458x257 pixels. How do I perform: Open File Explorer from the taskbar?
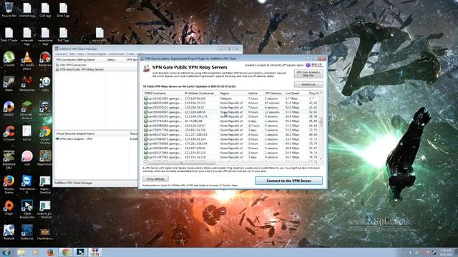pos(21,252)
